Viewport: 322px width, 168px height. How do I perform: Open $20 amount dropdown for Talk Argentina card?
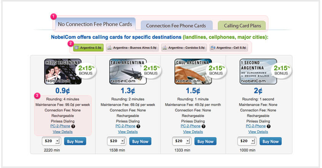(x=116, y=141)
